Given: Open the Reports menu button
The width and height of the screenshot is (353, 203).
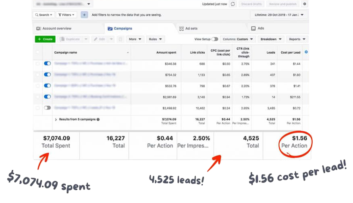Looking at the screenshot, I should 297,39.
